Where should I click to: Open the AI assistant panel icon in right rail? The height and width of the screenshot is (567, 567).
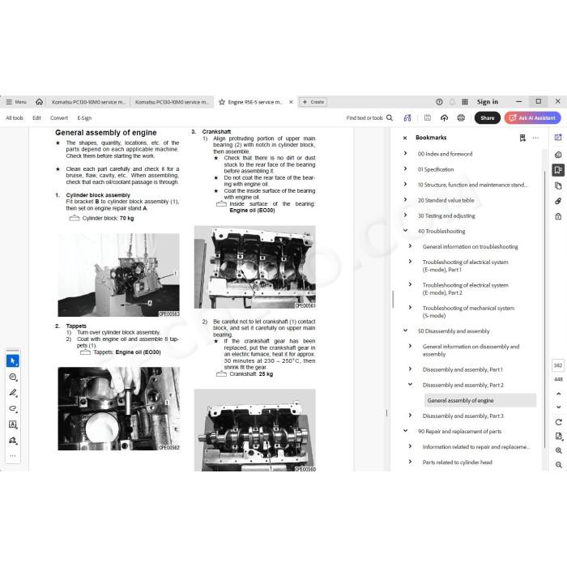[558, 138]
